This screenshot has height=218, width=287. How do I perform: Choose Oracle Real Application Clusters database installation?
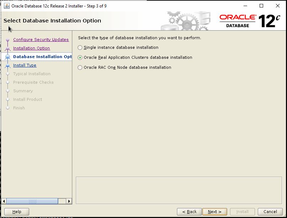[x=80, y=57]
